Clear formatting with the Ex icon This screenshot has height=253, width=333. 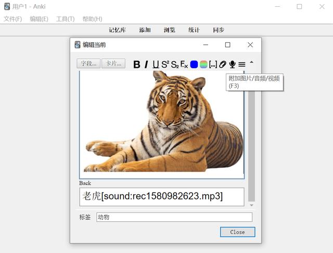click(184, 65)
